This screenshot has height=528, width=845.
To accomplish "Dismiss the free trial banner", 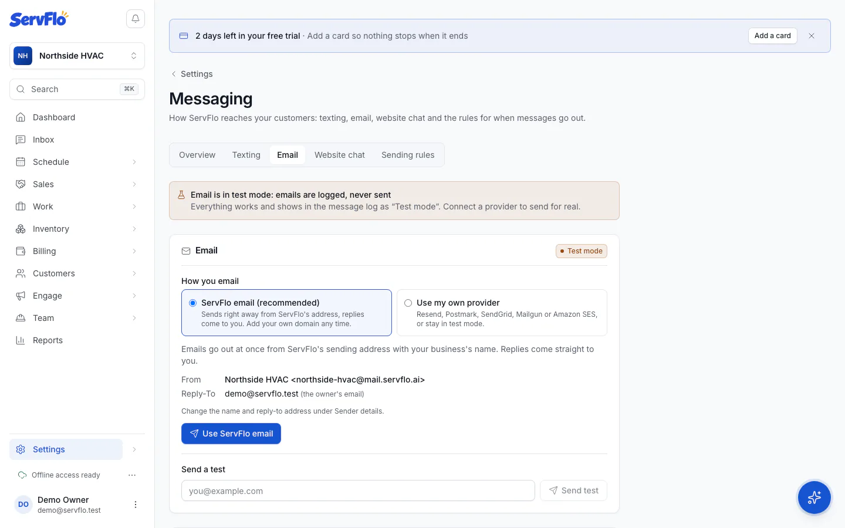I will [x=812, y=36].
